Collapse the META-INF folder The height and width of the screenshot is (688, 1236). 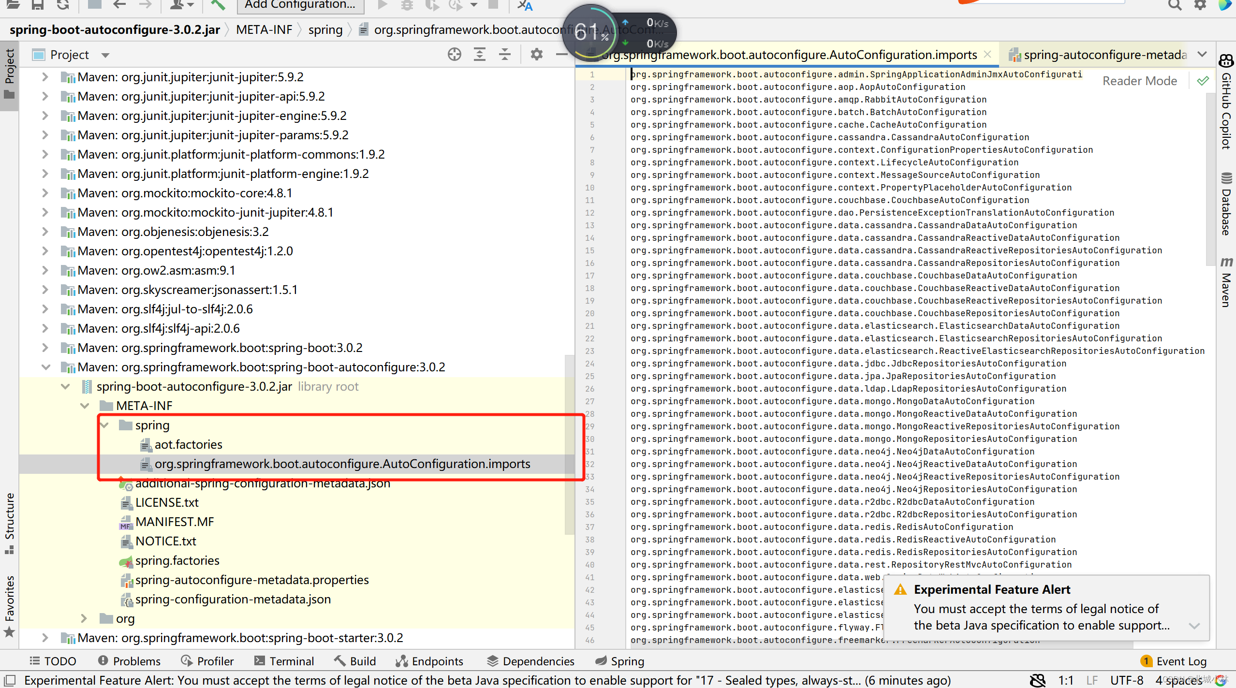[x=85, y=406]
